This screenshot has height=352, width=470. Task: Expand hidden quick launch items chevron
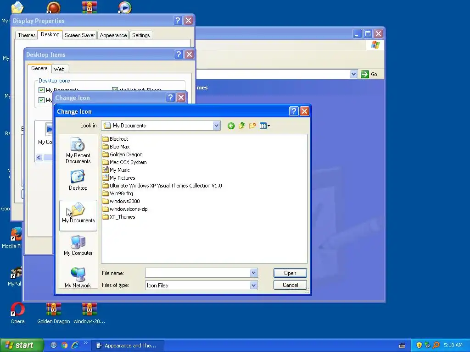[86, 342]
